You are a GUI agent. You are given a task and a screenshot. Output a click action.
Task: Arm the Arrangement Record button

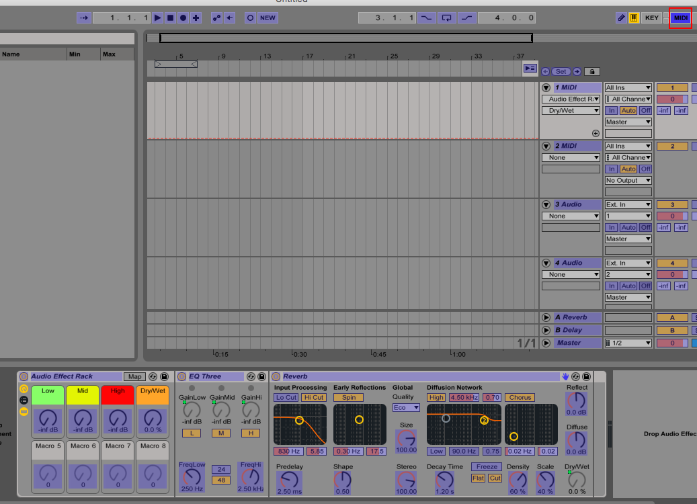[x=183, y=17]
